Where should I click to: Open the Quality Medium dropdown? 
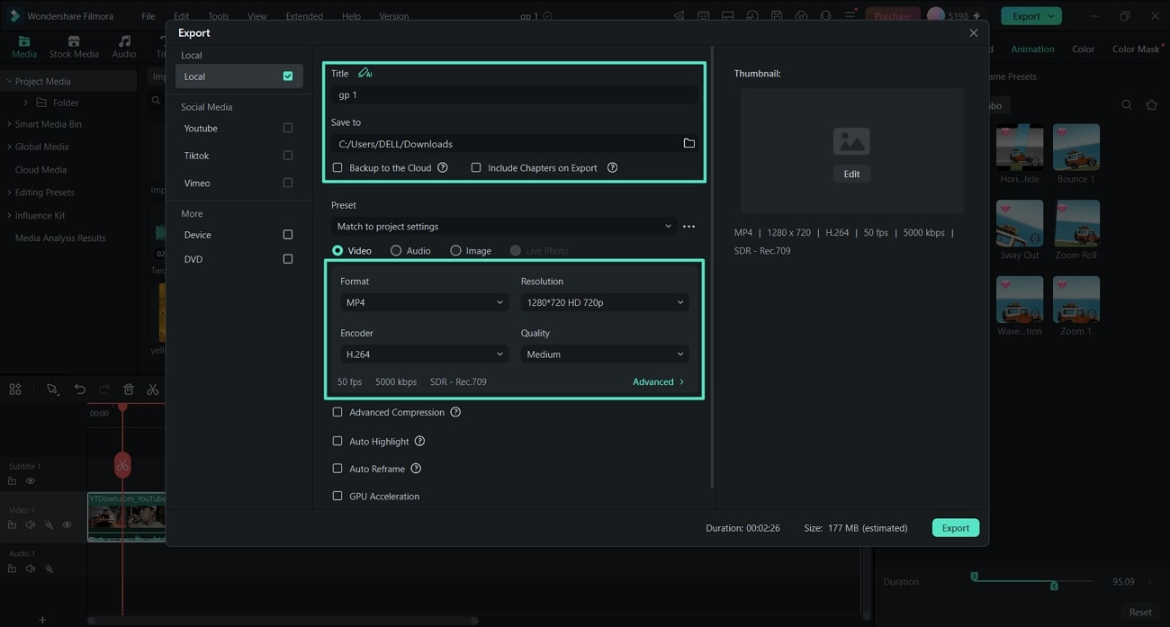pyautogui.click(x=605, y=354)
